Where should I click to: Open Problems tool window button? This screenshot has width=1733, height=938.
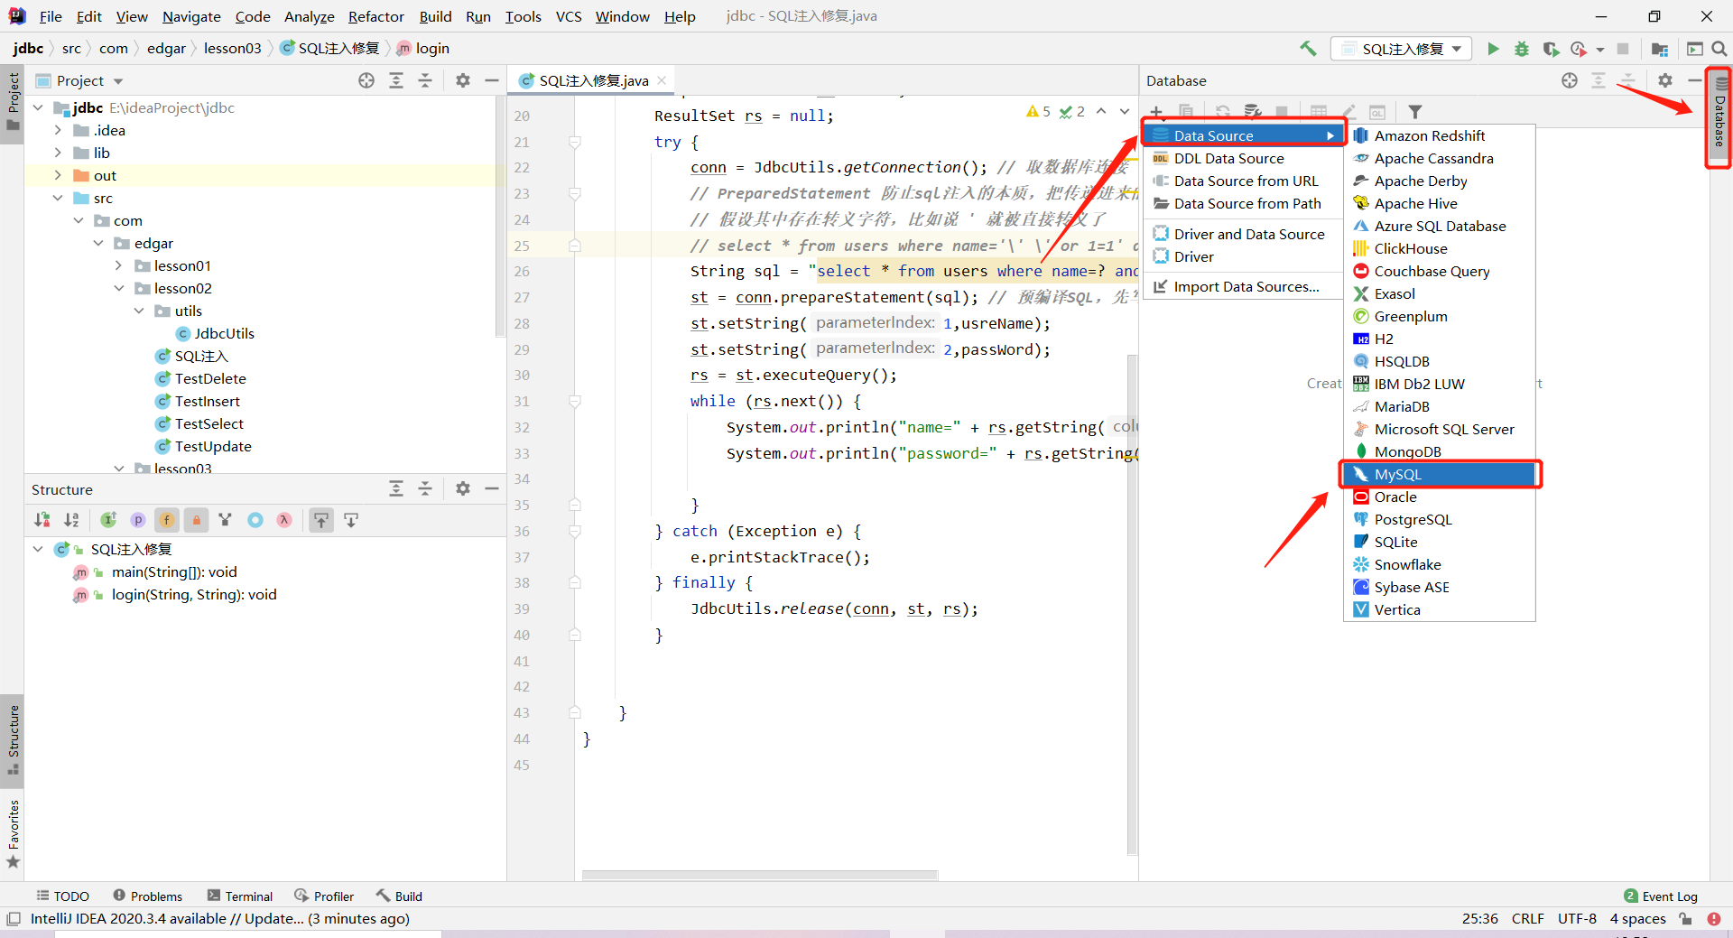pyautogui.click(x=148, y=896)
